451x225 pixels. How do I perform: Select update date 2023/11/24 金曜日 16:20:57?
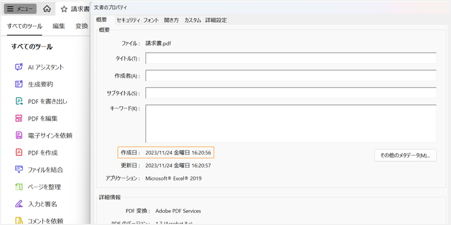pyautogui.click(x=178, y=166)
